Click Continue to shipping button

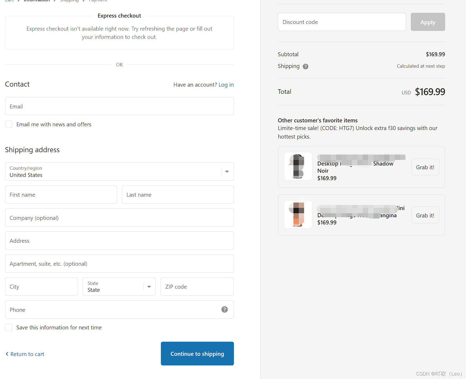tap(197, 353)
